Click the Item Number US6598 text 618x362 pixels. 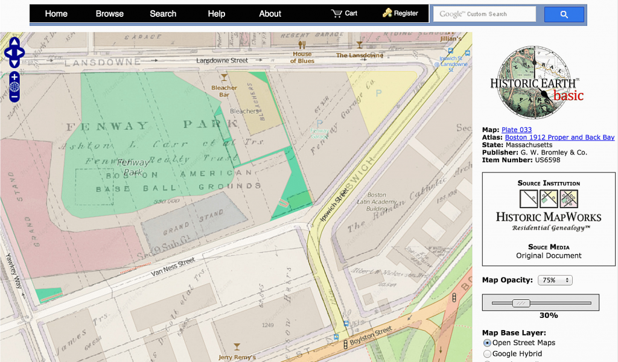(521, 160)
